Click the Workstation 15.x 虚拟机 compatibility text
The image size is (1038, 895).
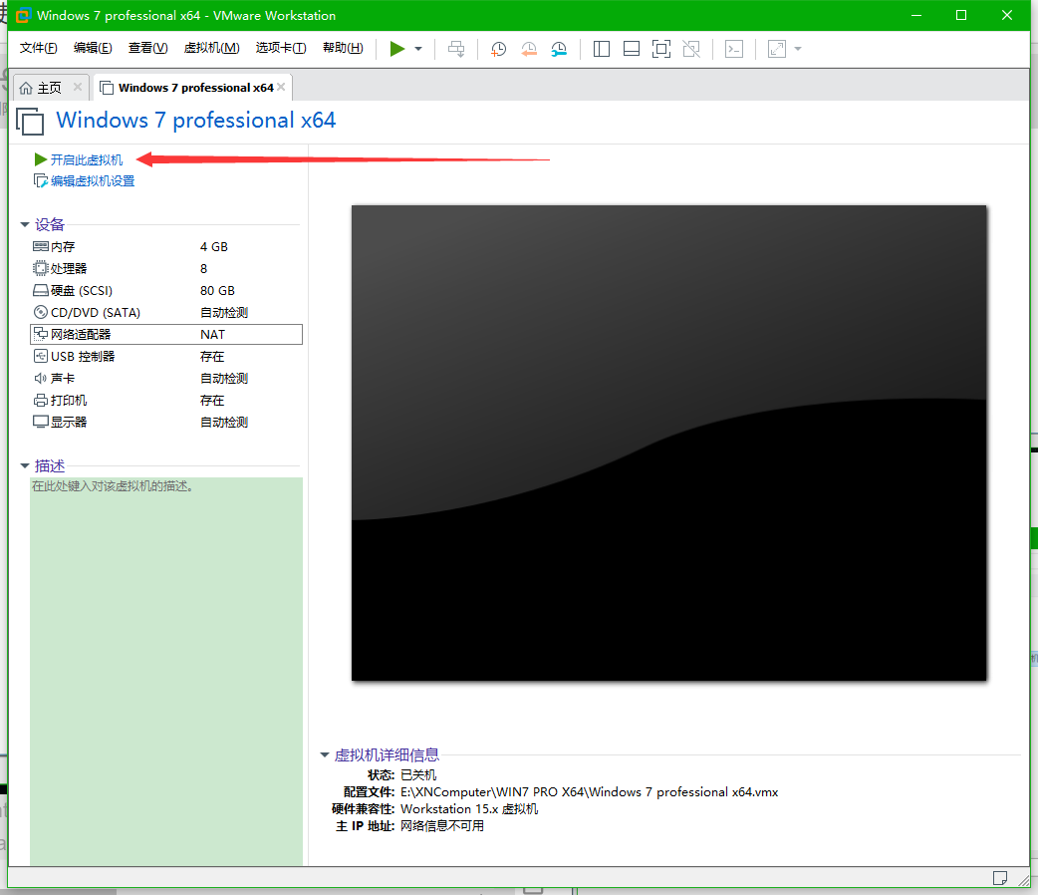[x=469, y=809]
